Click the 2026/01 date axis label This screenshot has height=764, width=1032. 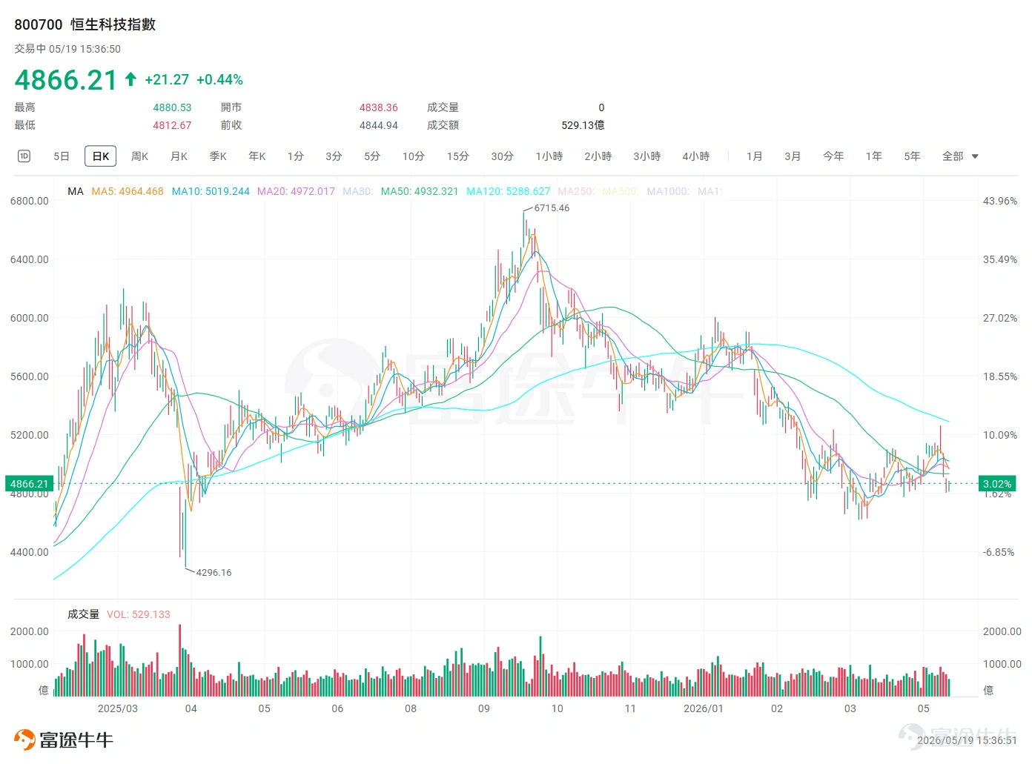pyautogui.click(x=704, y=708)
